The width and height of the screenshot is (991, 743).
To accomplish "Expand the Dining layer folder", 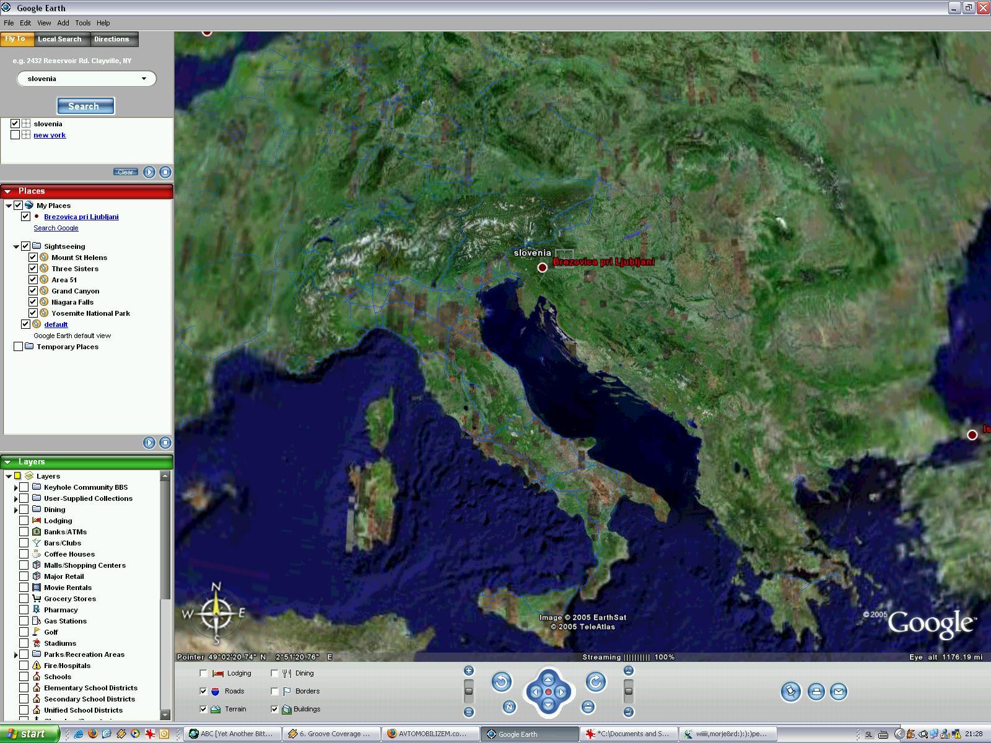I will (x=15, y=510).
